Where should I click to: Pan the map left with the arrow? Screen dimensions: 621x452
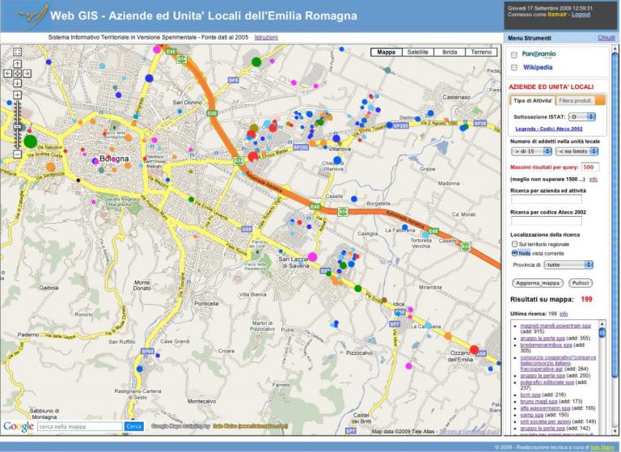[x=8, y=74]
